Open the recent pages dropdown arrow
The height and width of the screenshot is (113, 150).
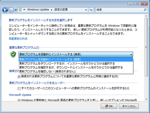[16, 10]
